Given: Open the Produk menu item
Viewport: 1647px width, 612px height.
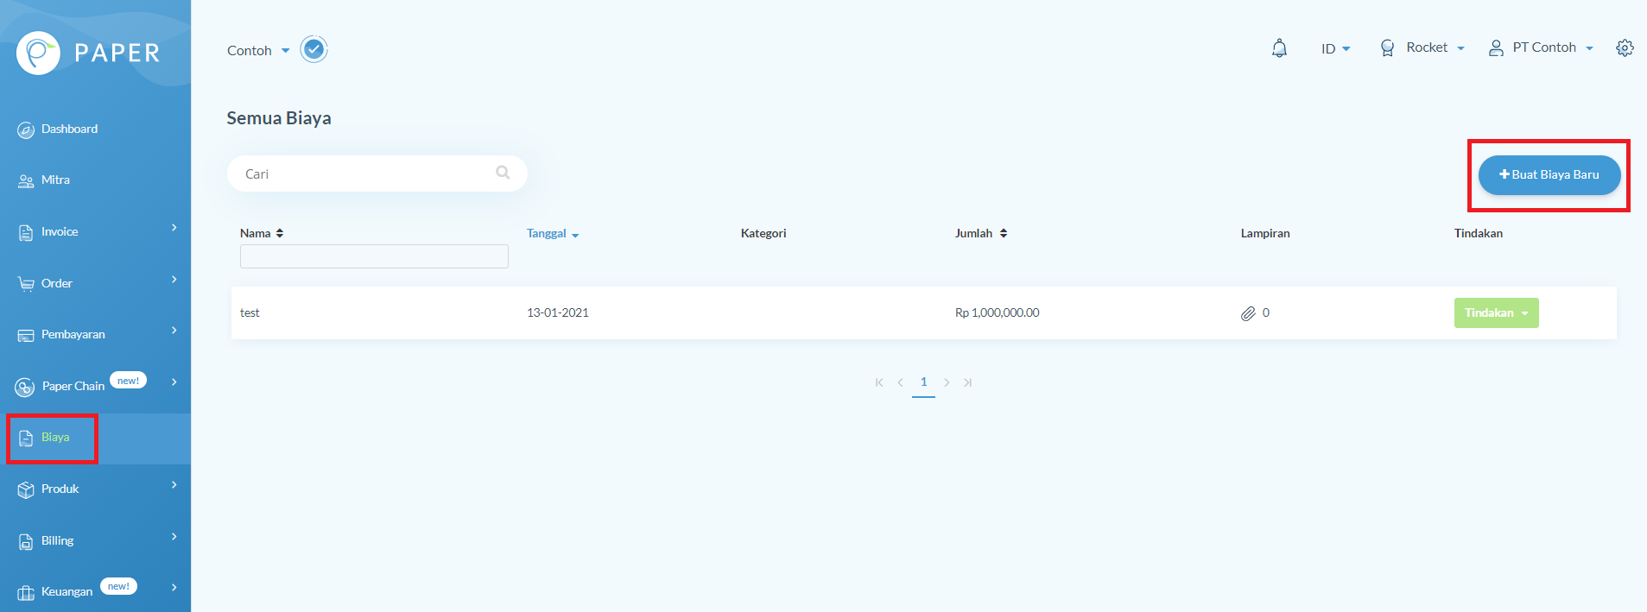Looking at the screenshot, I should tap(60, 489).
